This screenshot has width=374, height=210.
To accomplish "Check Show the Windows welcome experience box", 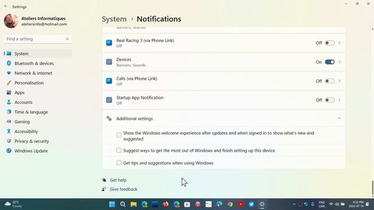I will tap(119, 135).
